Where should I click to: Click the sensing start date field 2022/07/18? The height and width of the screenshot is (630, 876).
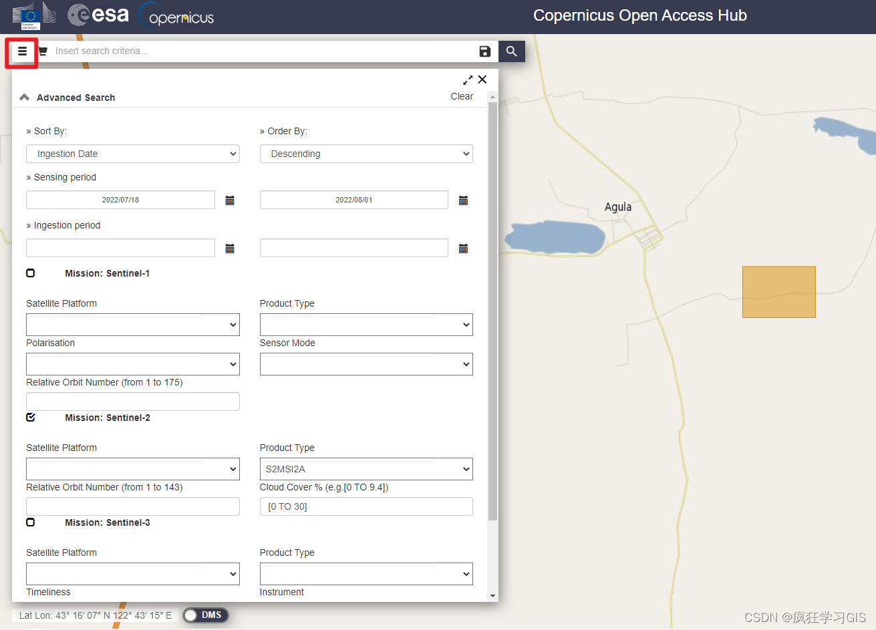[121, 200]
